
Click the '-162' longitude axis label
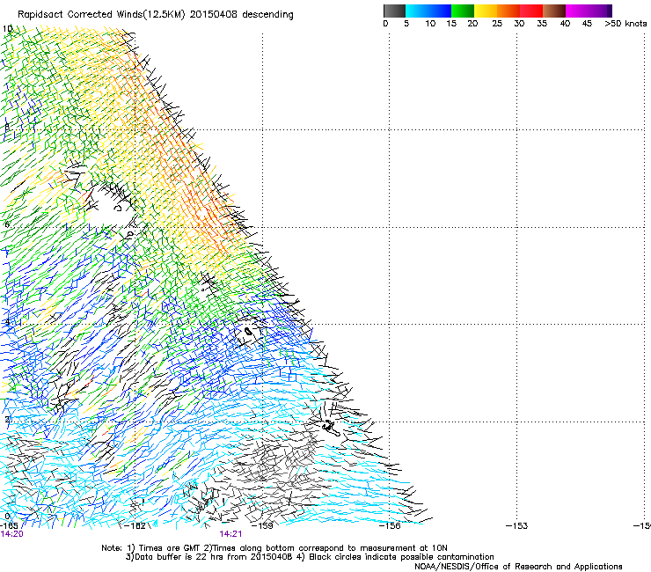click(x=135, y=526)
